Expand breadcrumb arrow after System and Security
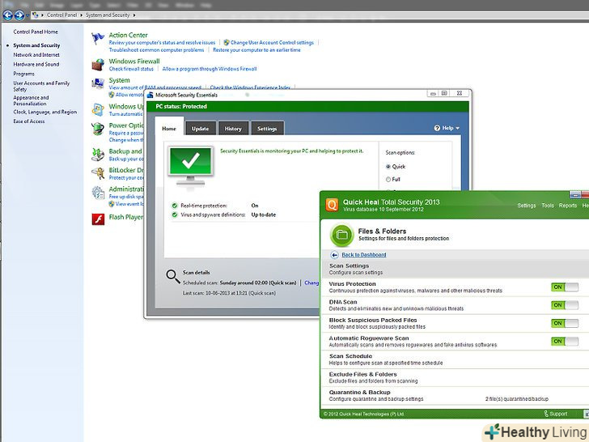 134,15
